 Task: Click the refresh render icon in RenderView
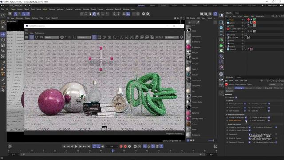coord(37,37)
